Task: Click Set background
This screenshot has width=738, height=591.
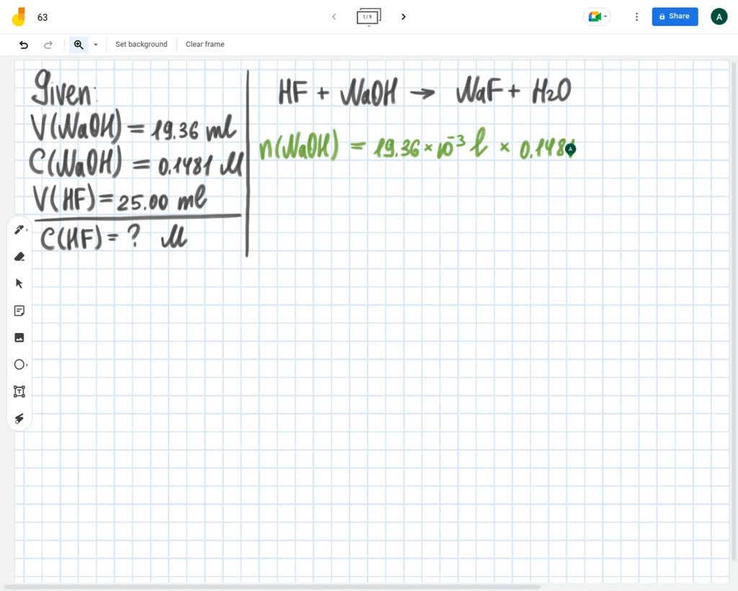Action: (x=141, y=44)
